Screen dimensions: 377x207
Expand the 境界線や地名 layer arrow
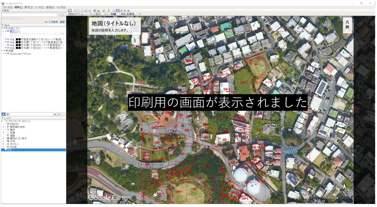3,127
